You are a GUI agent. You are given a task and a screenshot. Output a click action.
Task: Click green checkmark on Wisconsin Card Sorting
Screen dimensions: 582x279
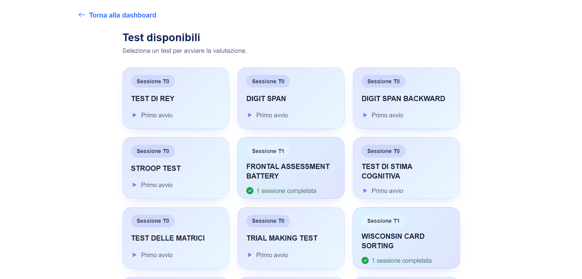coord(365,261)
